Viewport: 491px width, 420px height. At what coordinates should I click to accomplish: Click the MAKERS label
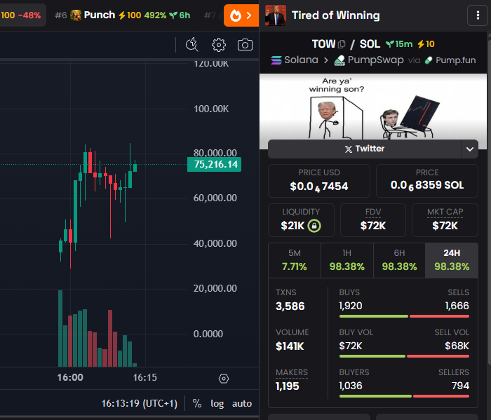tap(292, 372)
